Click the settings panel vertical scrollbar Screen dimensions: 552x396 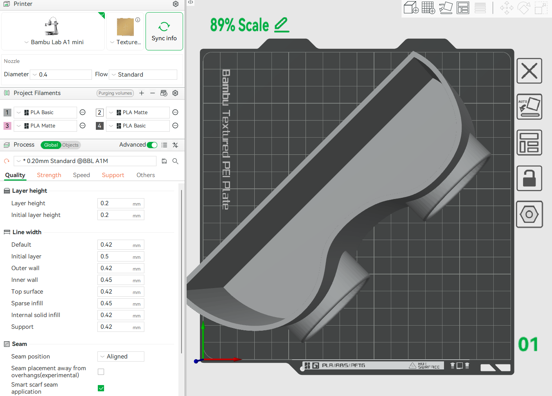point(182,272)
